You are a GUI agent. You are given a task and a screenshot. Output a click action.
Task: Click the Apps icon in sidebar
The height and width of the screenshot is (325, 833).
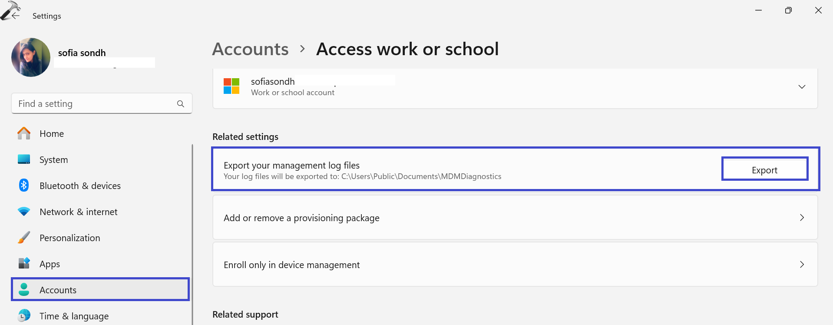pos(24,263)
